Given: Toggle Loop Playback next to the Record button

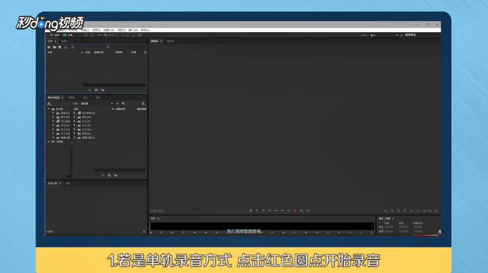Looking at the screenshot, I should [x=301, y=210].
